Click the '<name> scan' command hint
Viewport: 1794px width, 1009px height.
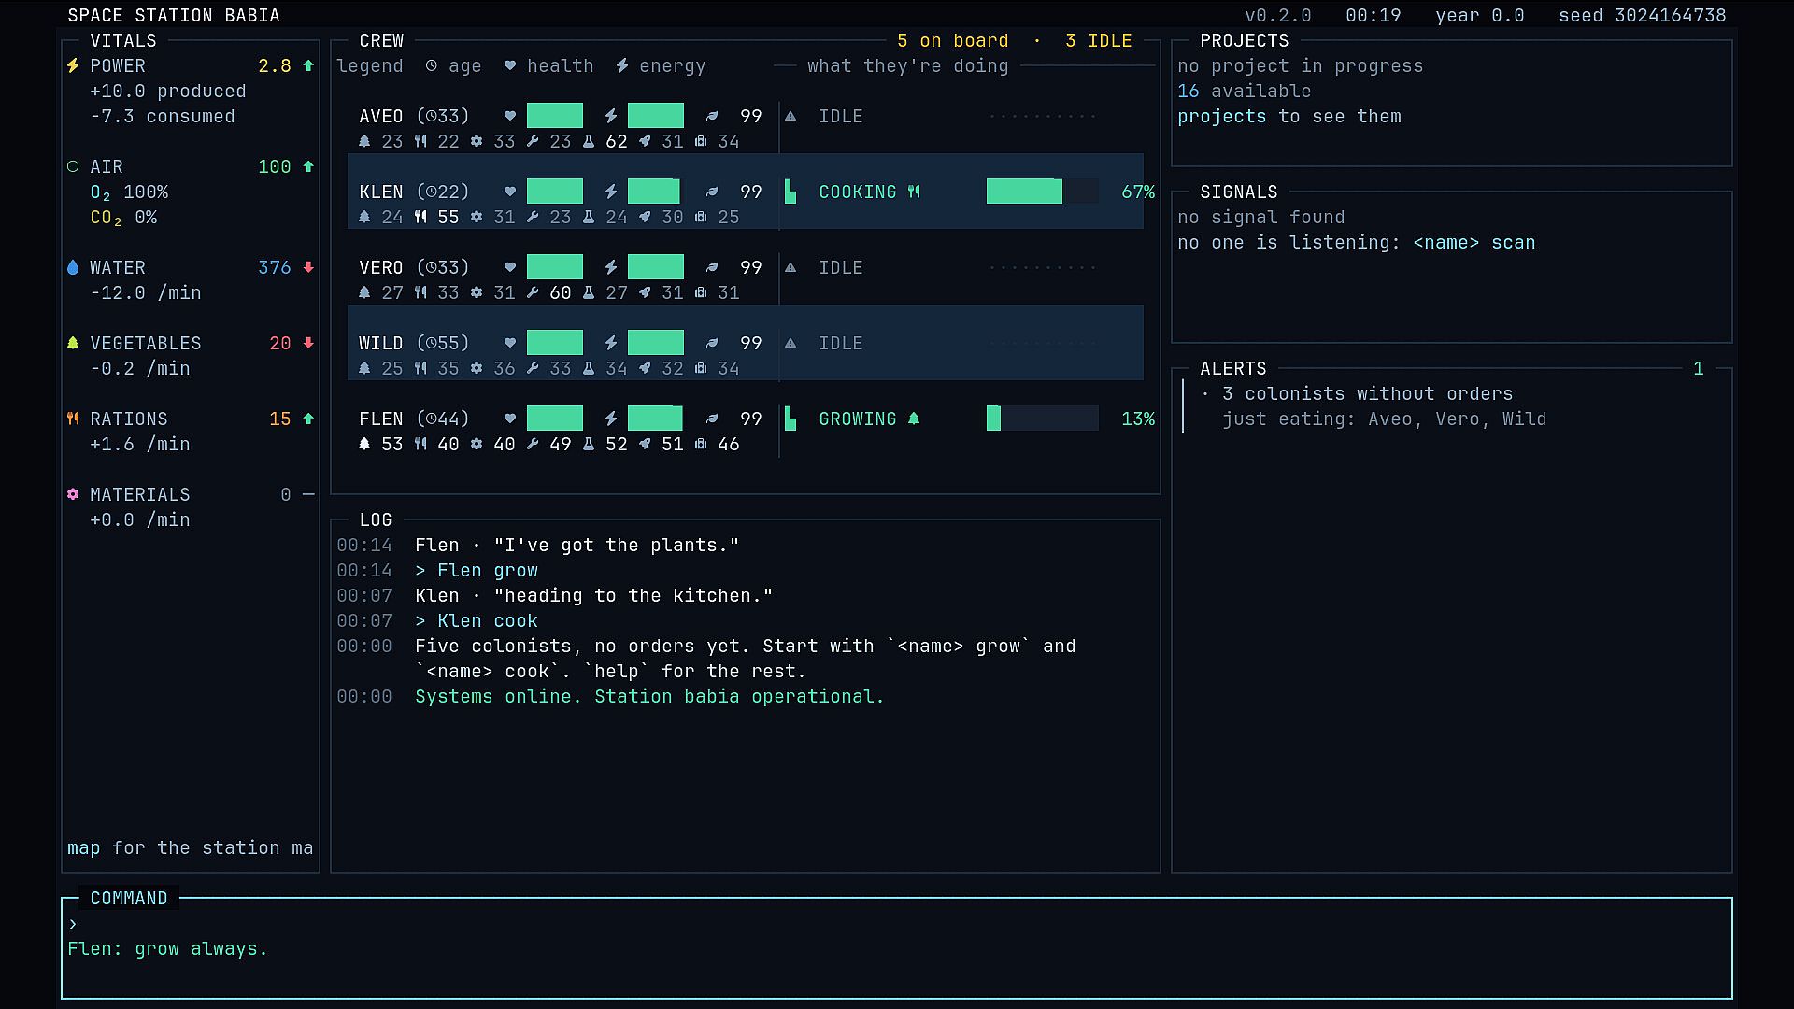(x=1474, y=243)
